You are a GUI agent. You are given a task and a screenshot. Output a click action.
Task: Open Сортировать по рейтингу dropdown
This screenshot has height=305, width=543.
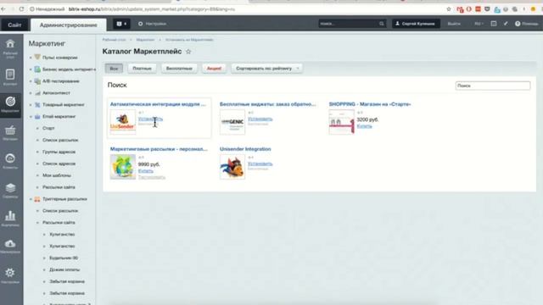tap(267, 69)
